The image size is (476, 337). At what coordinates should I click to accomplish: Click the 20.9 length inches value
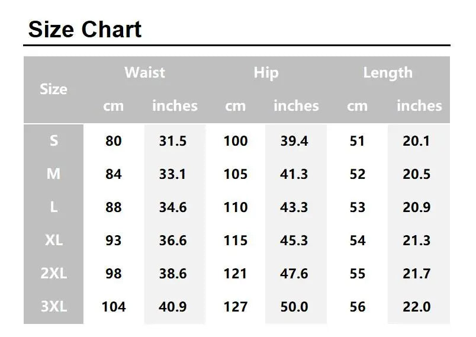(416, 207)
